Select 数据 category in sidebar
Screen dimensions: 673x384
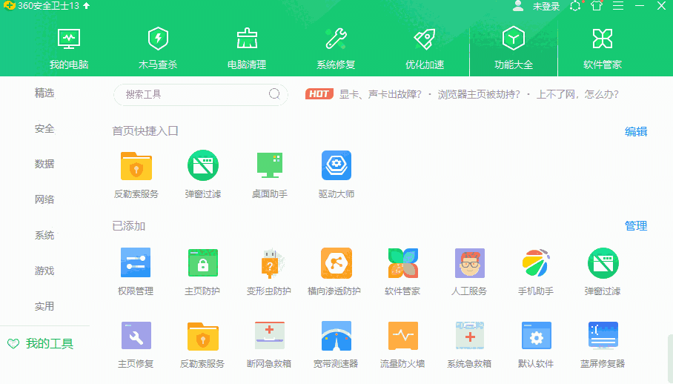(x=44, y=164)
